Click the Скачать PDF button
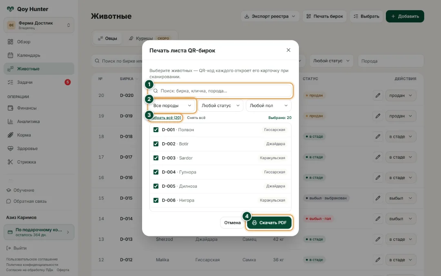The height and width of the screenshot is (276, 441). (x=269, y=223)
